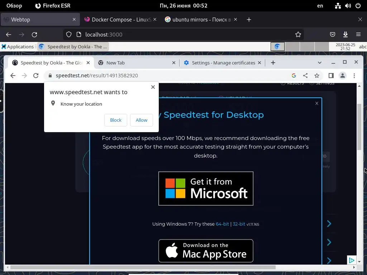
Task: Select the Speedtest by Ookla Chrome tab
Action: [x=51, y=63]
